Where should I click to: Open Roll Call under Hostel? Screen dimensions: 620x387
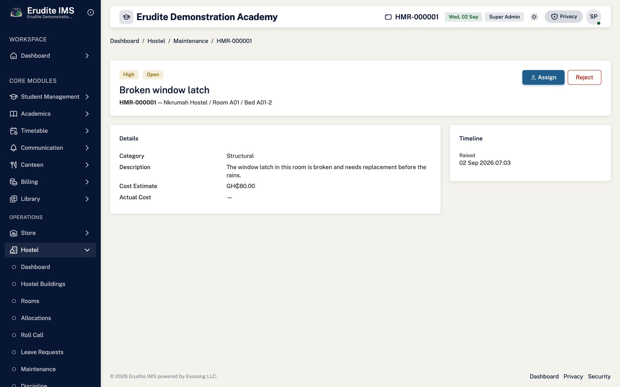[x=50, y=335]
